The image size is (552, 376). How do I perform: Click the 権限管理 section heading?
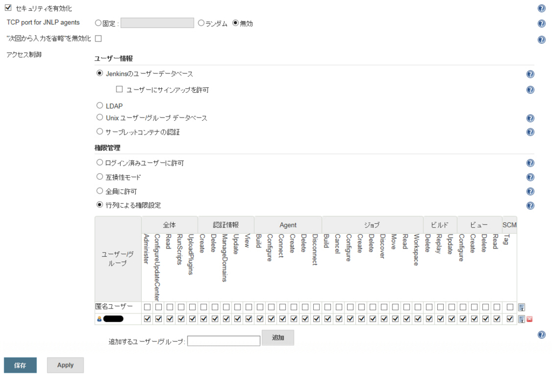point(107,148)
